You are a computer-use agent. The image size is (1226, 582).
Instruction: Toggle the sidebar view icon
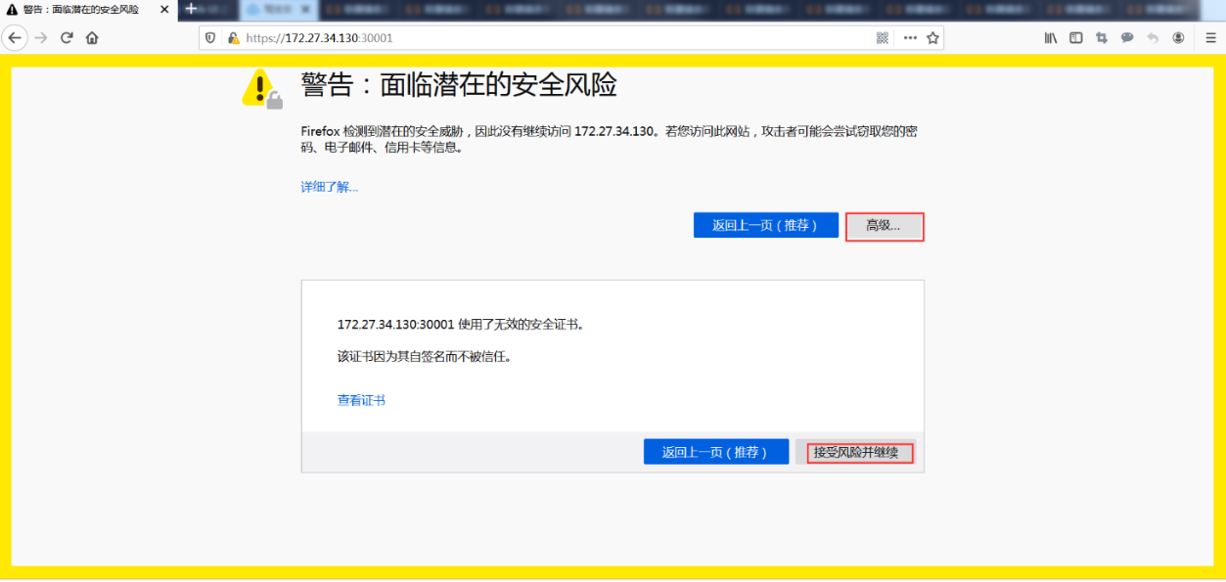(1076, 38)
